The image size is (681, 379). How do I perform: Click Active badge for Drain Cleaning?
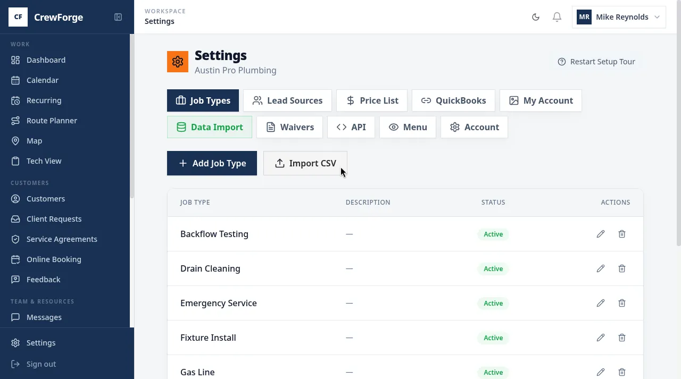click(x=493, y=268)
